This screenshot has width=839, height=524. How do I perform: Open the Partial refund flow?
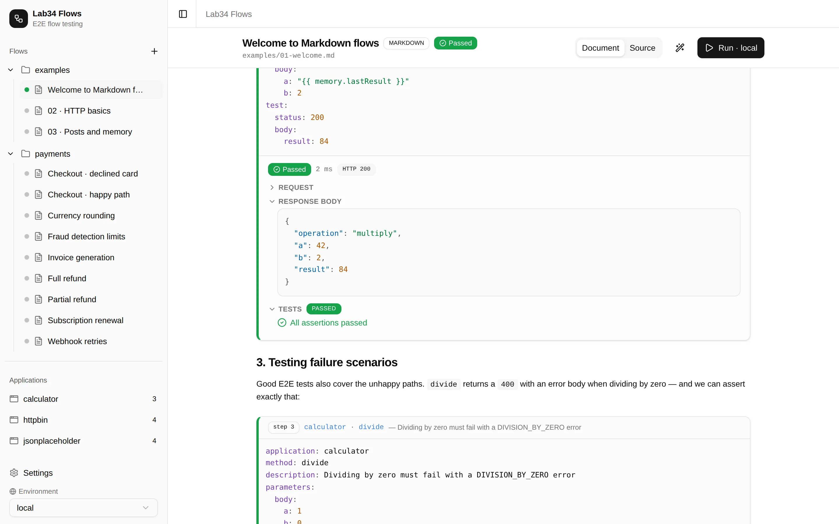91,300
